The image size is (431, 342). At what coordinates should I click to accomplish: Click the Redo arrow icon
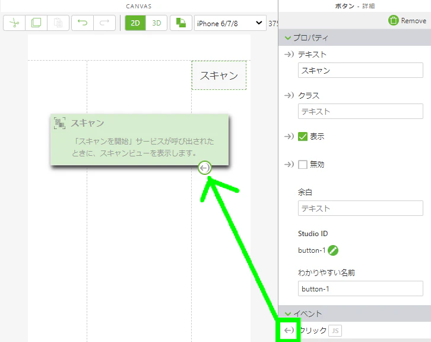[104, 23]
